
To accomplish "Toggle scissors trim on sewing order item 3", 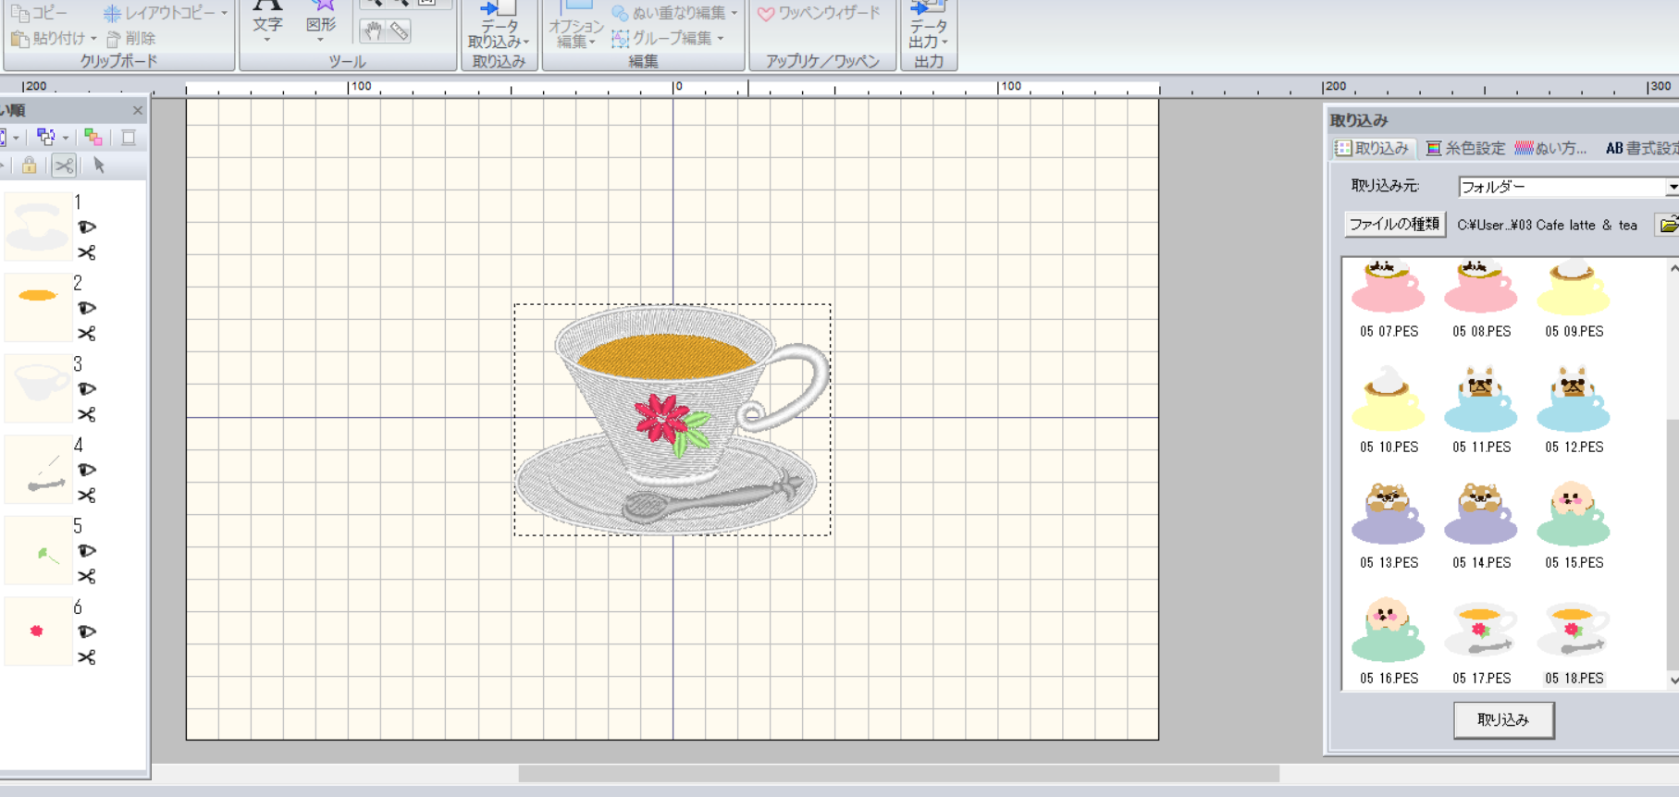I will [87, 414].
